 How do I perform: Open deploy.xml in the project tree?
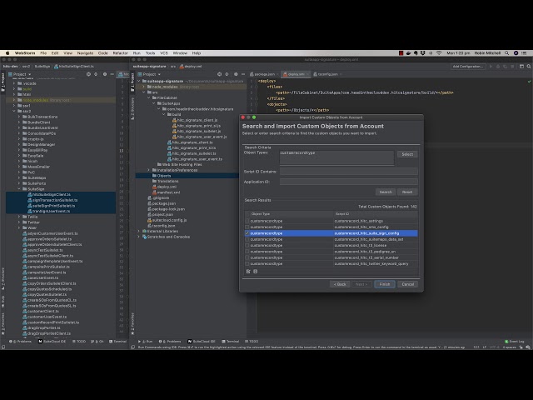[165, 187]
